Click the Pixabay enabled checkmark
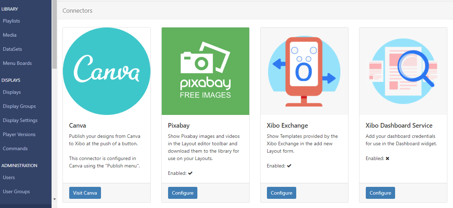453x208 pixels. (190, 173)
